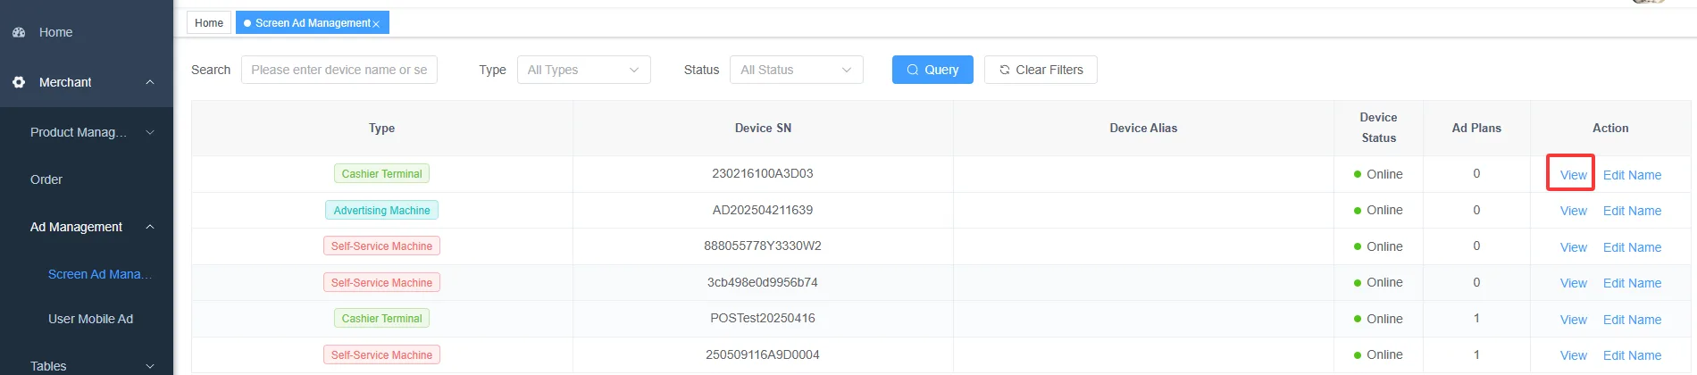1697x375 pixels.
Task: View device 250509116A9D0004
Action: coord(1573,355)
